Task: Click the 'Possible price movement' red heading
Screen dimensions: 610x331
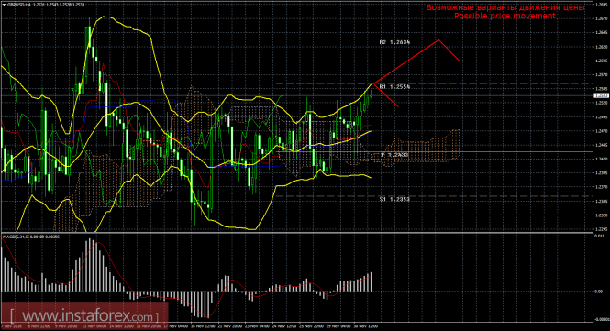Action: (505, 16)
